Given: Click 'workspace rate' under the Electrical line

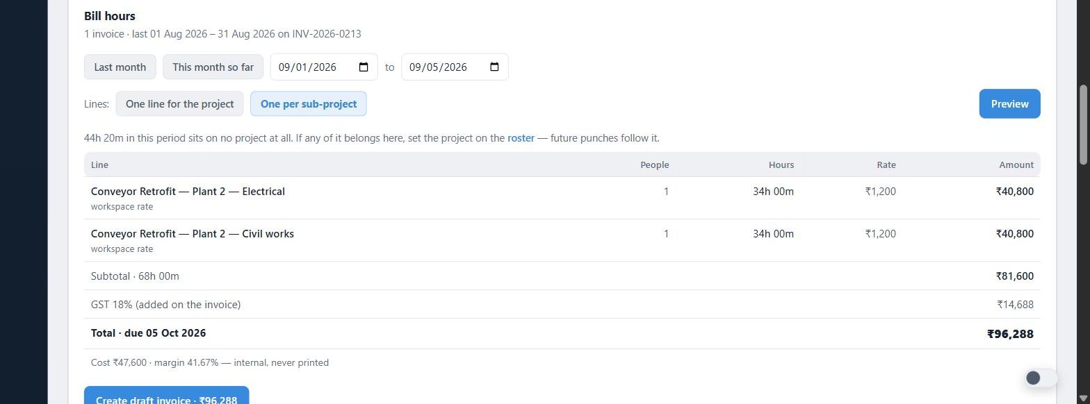Looking at the screenshot, I should point(122,207).
